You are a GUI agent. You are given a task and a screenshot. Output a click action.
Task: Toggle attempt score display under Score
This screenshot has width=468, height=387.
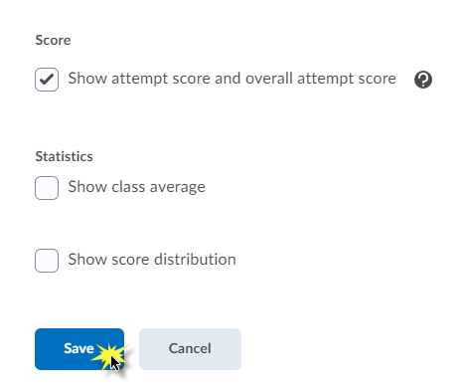47,80
